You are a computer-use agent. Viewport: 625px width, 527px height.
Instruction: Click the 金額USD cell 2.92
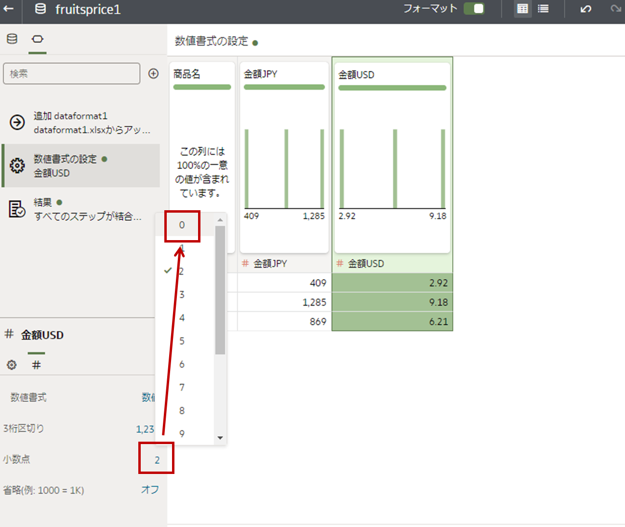coord(392,283)
